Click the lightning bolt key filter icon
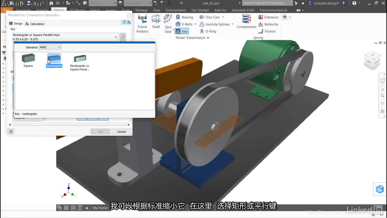The width and height of the screenshot is (387, 218). coord(123,37)
